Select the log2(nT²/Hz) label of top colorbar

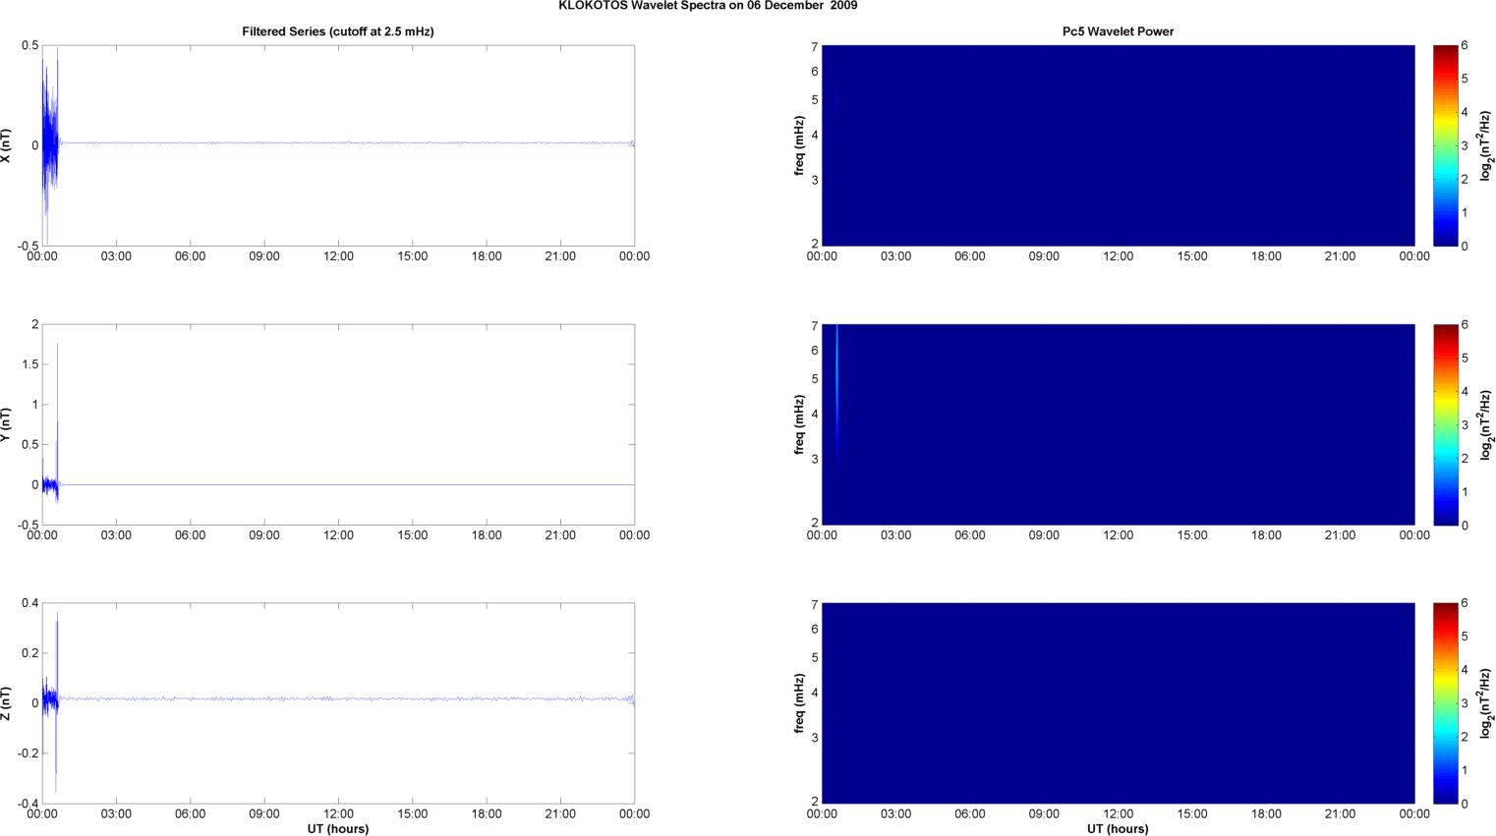tap(1485, 145)
